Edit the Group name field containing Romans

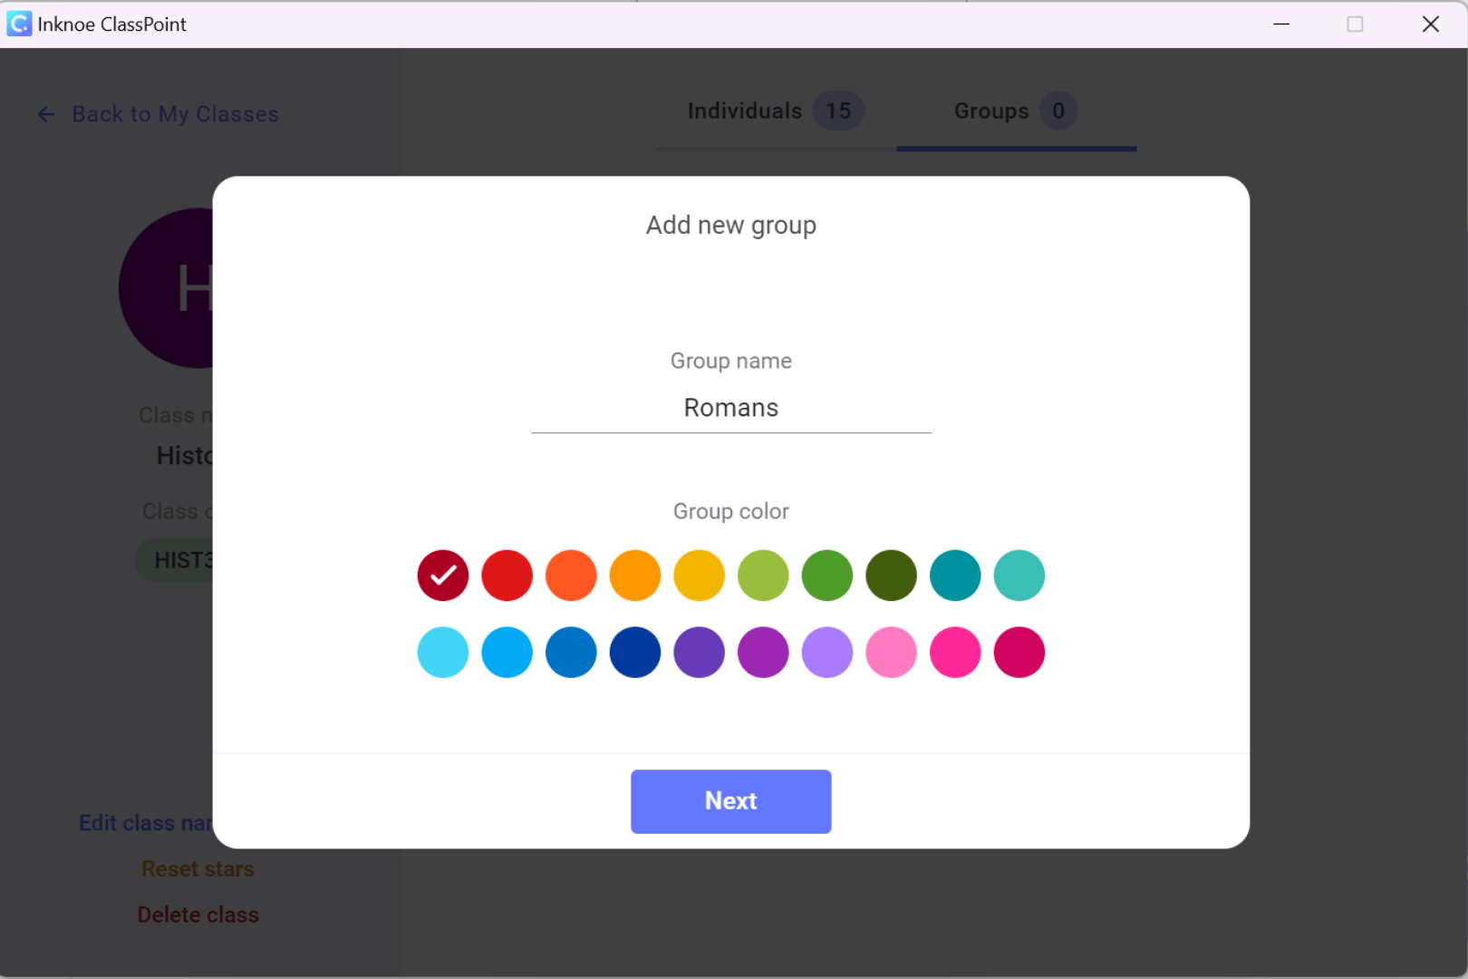tap(731, 409)
